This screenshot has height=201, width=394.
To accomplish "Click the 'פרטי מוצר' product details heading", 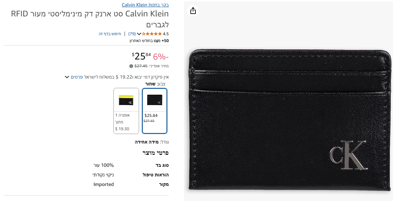I will click(x=155, y=153).
